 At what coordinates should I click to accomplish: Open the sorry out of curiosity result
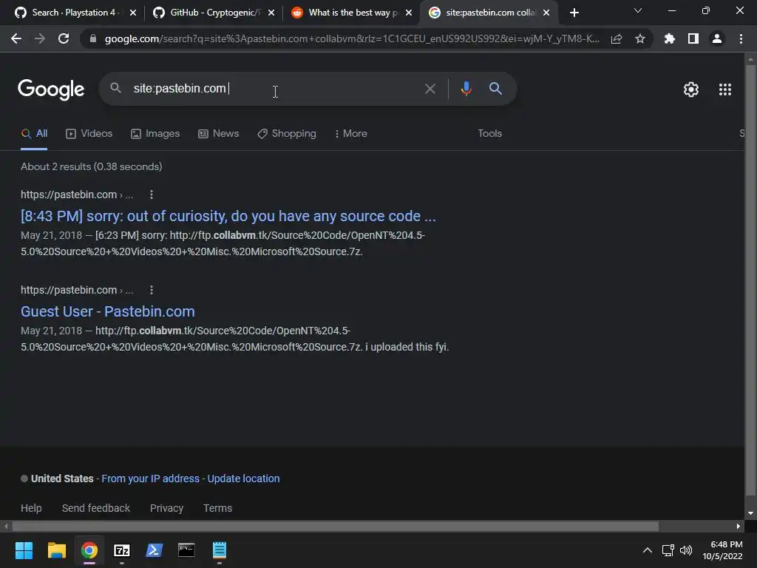(228, 216)
